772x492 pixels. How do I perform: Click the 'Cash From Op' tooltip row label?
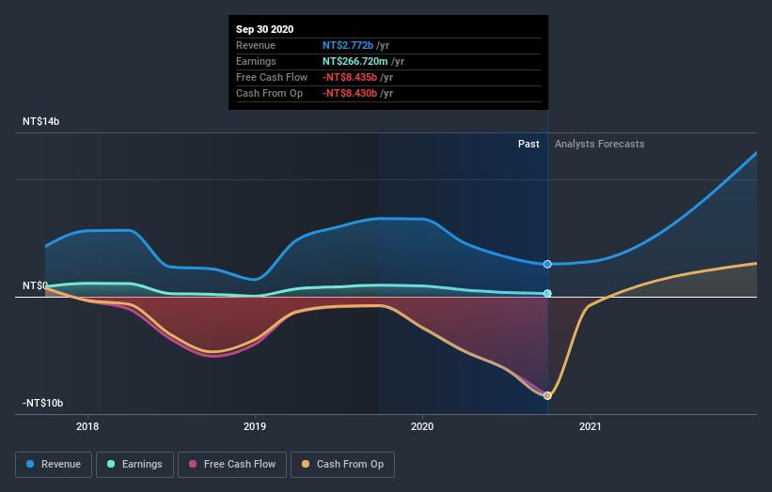(x=269, y=93)
